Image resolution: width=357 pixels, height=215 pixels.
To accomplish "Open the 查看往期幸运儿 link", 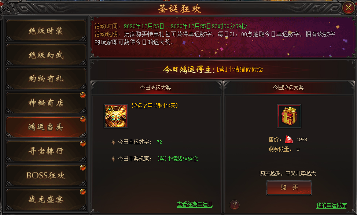I will (195, 204).
